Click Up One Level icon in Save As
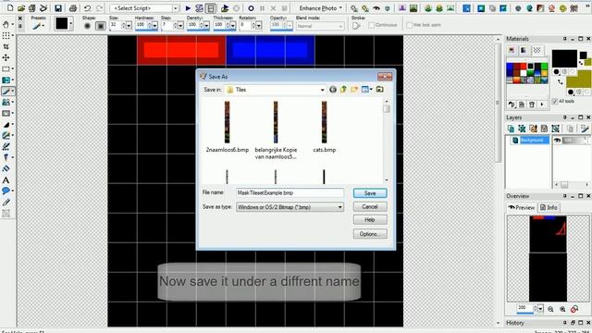Screen dimensions: 592x333 tap(343, 90)
